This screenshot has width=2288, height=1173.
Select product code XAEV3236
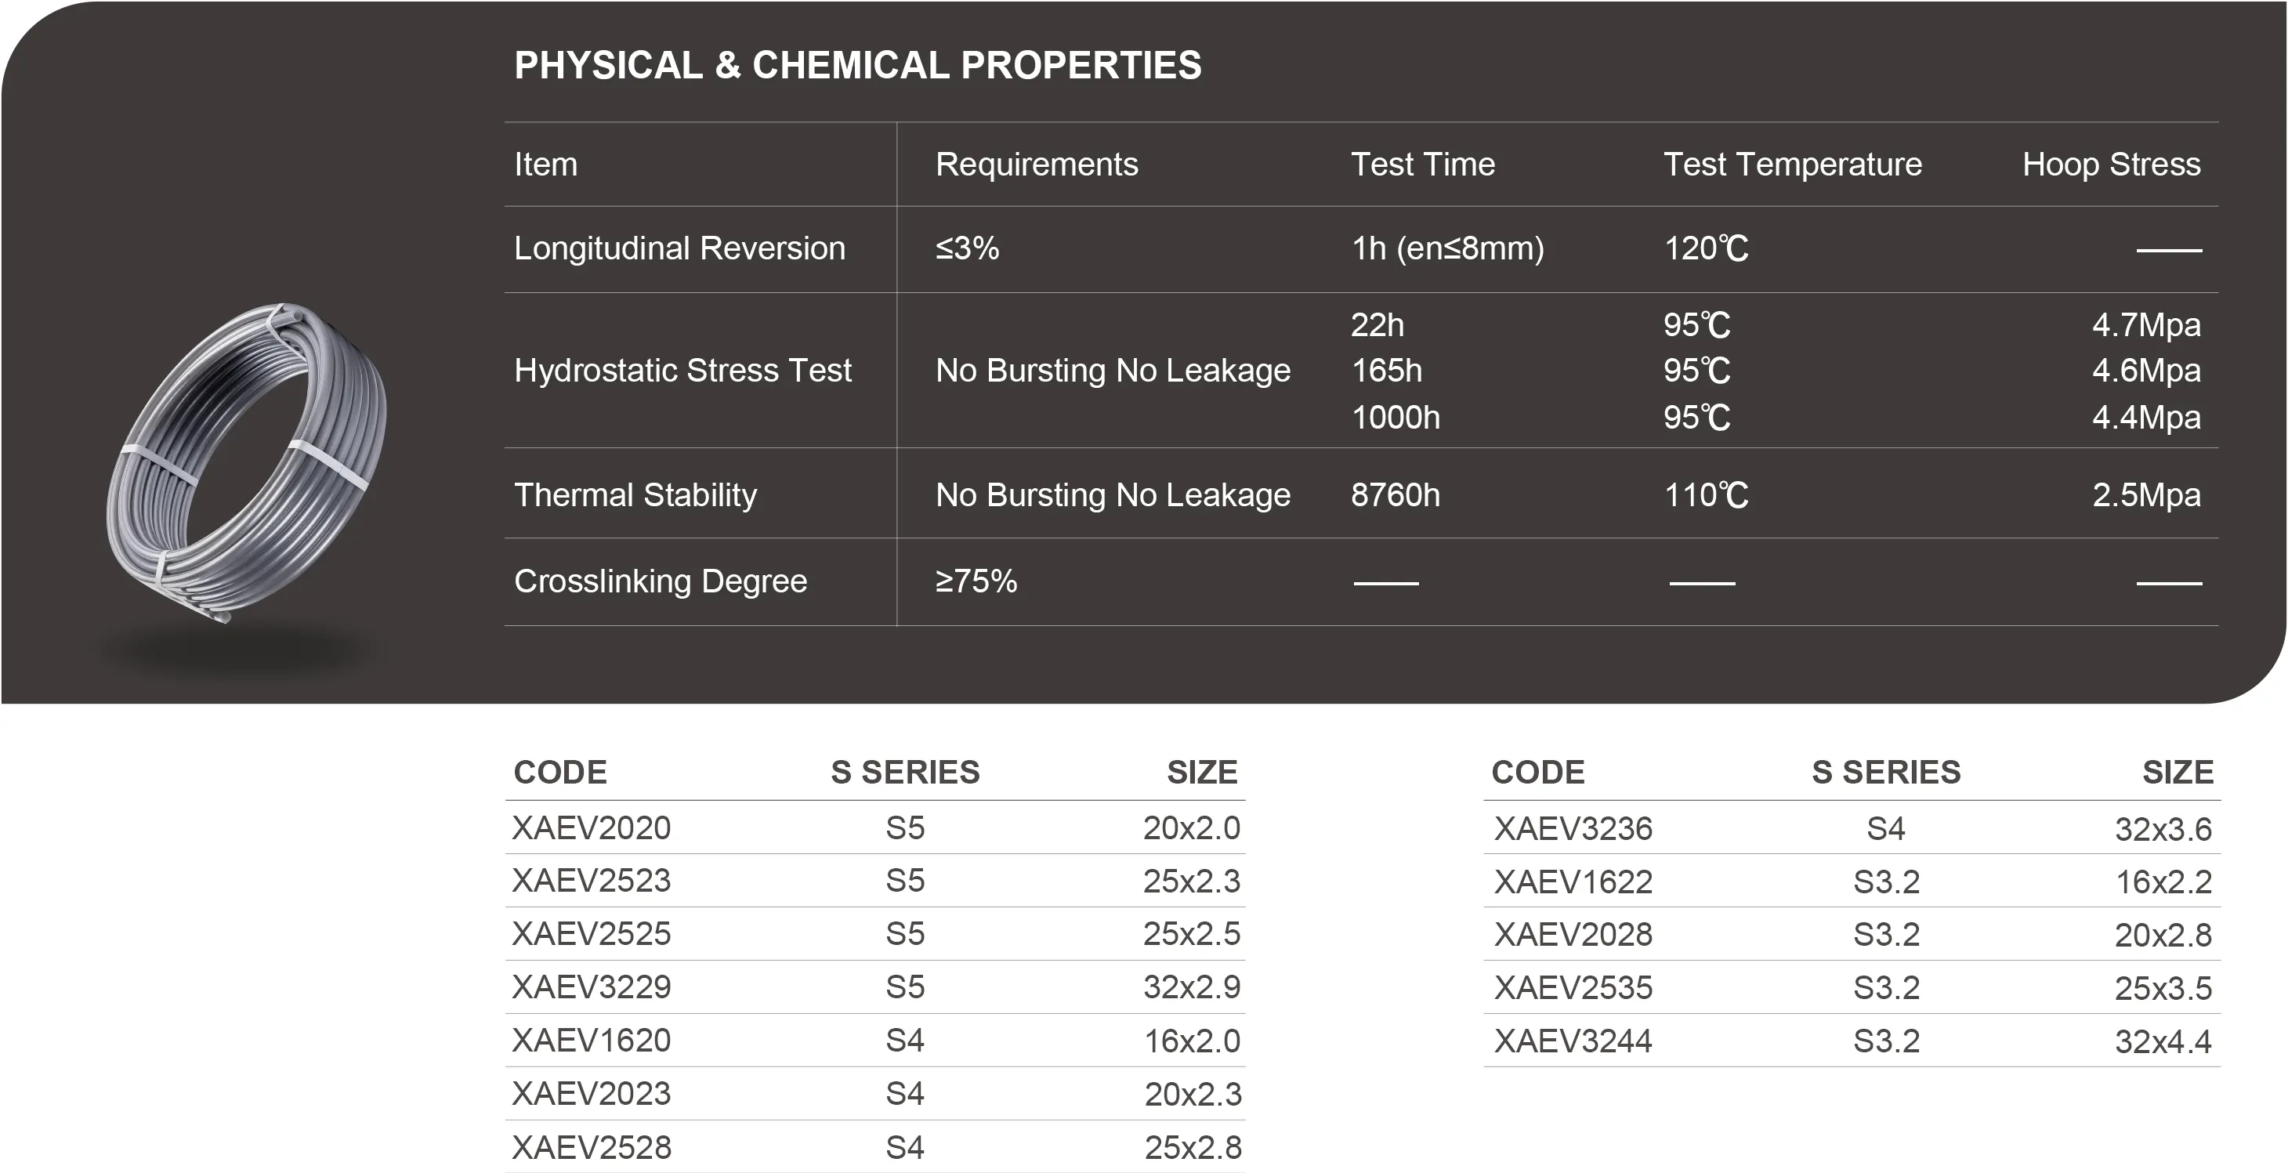(1573, 828)
